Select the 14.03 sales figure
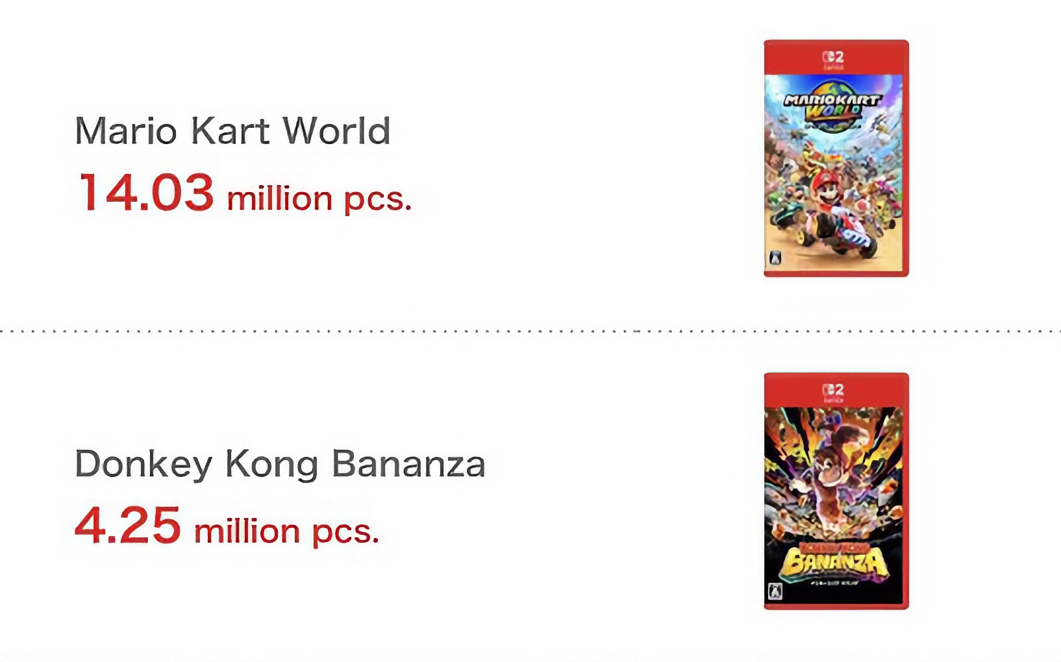 tap(146, 193)
